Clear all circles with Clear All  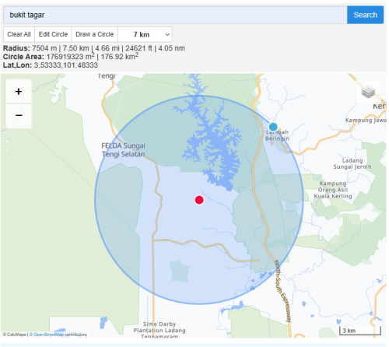click(19, 34)
